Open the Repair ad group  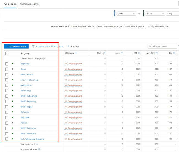coord(23,69)
